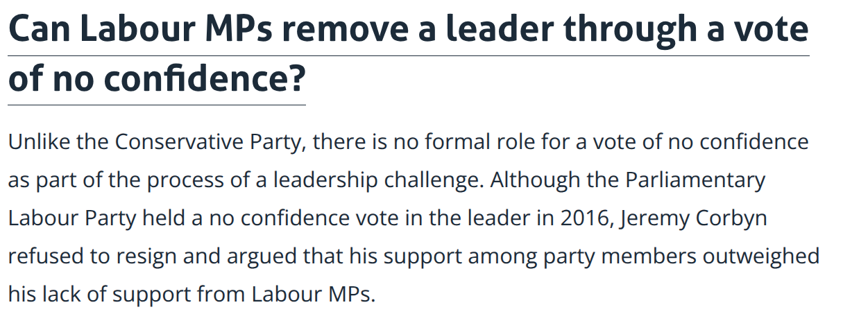Click the heading's first line about Labour MPs

409,30
